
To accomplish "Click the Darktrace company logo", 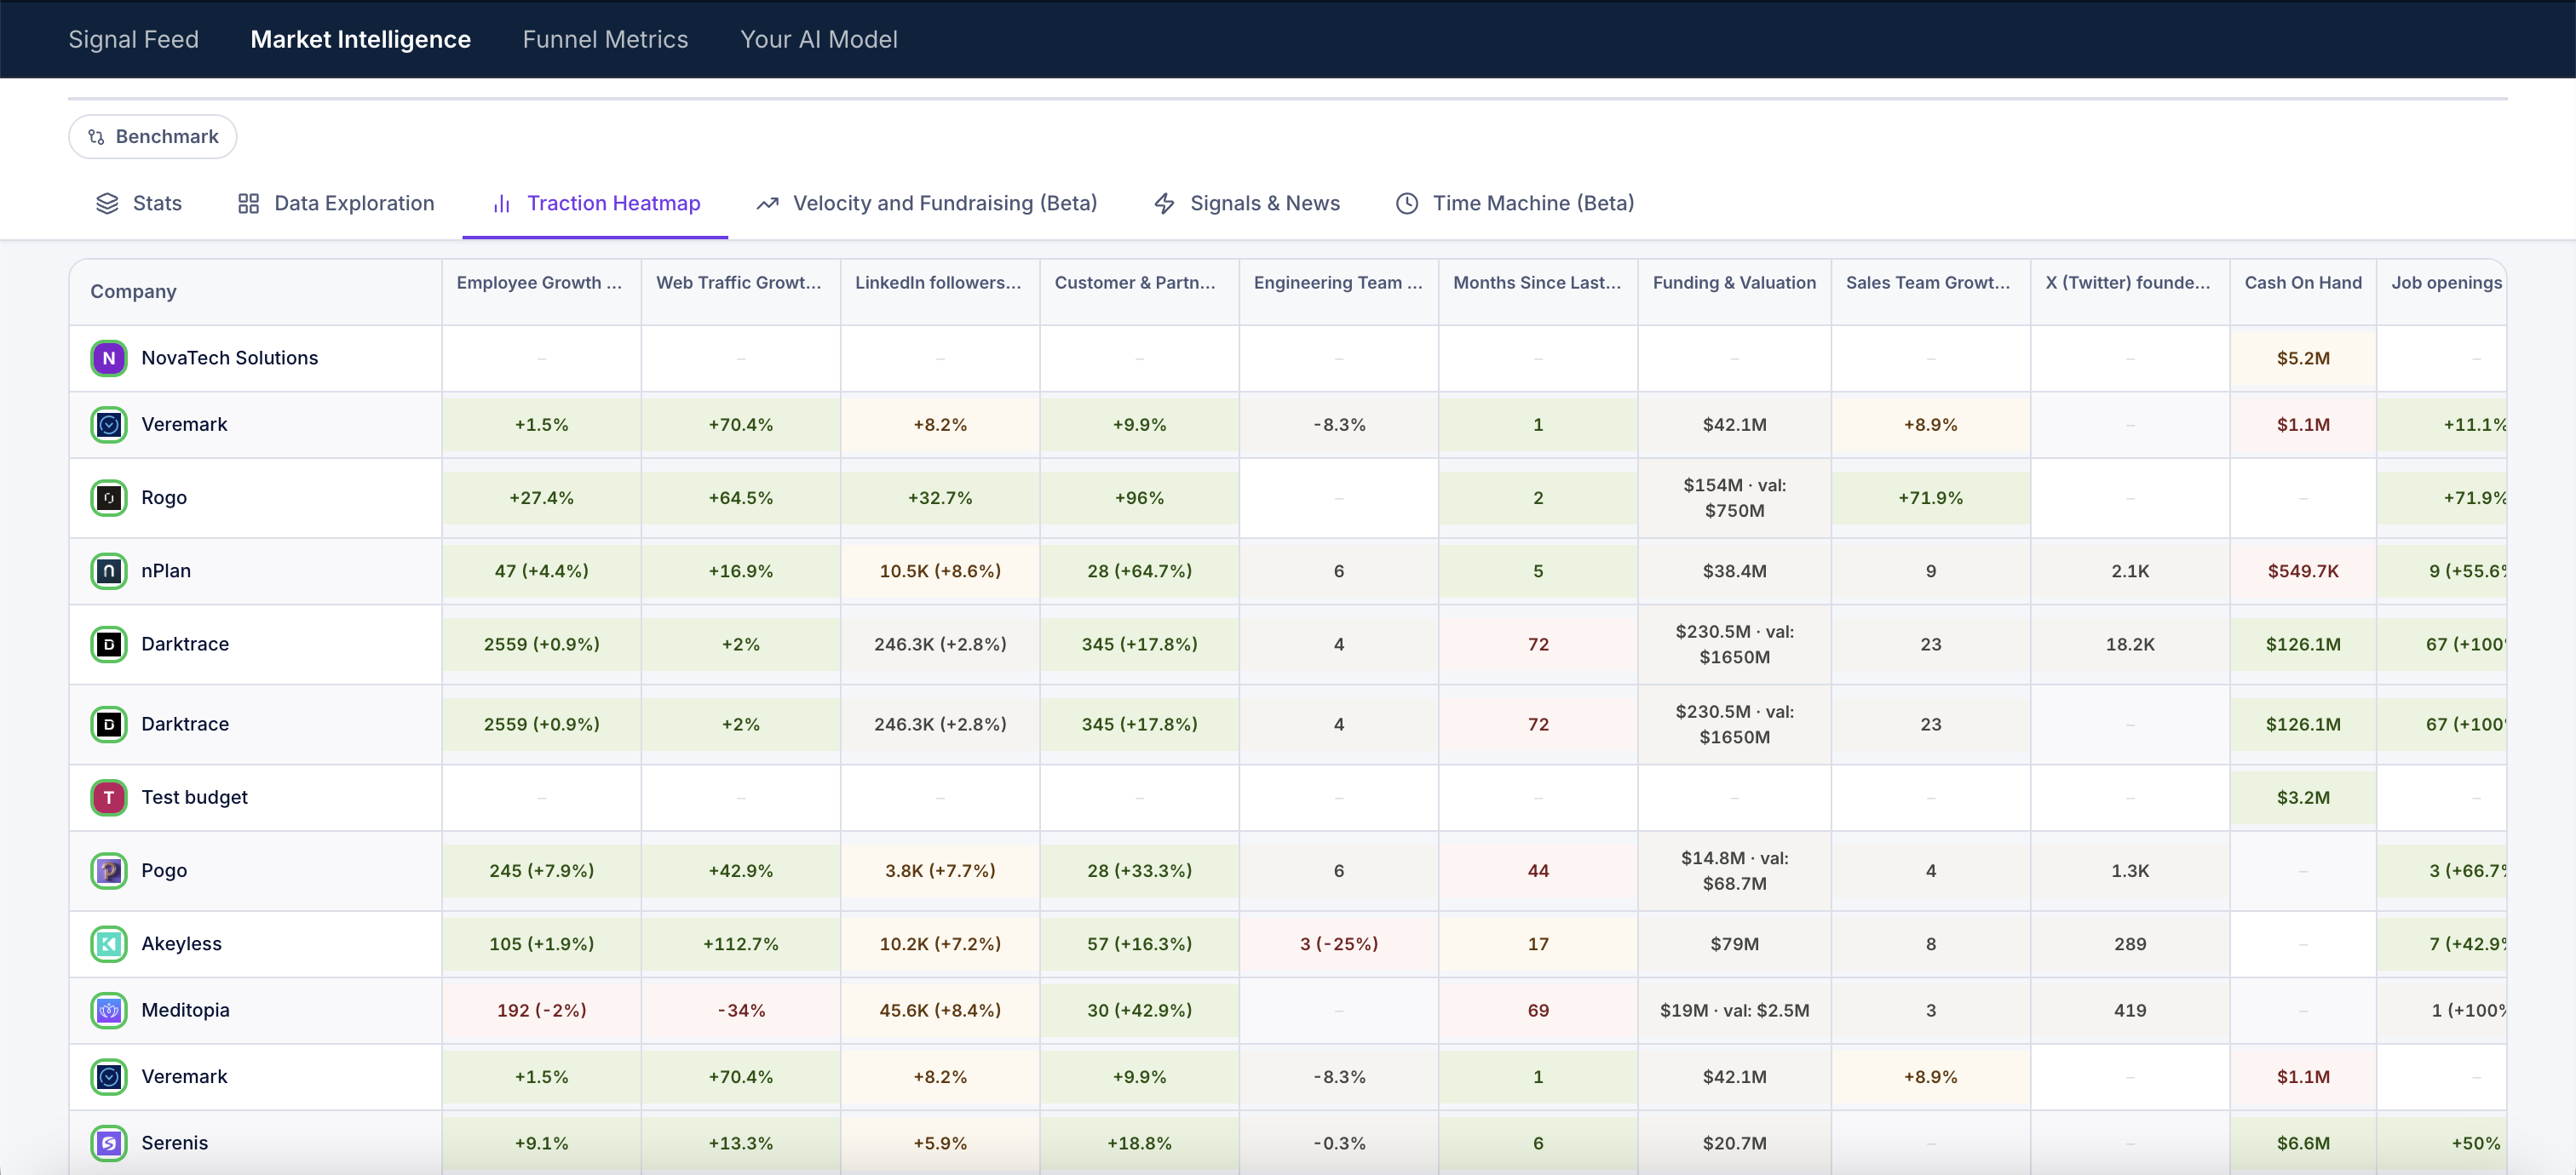I will pyautogui.click(x=109, y=645).
